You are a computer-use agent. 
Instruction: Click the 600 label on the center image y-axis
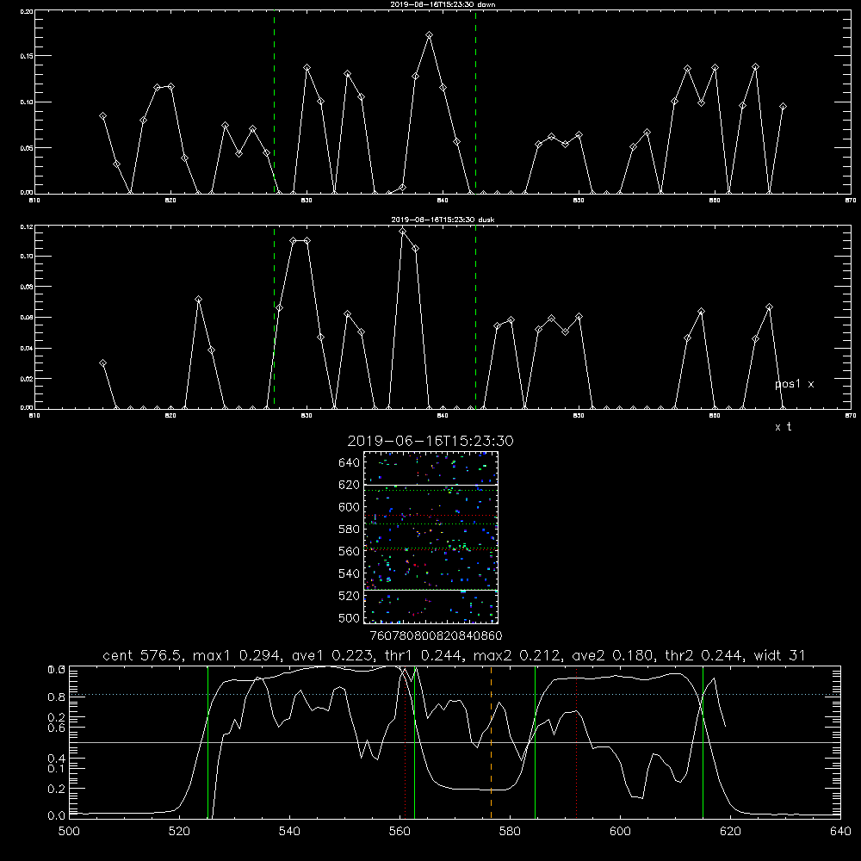(x=350, y=507)
